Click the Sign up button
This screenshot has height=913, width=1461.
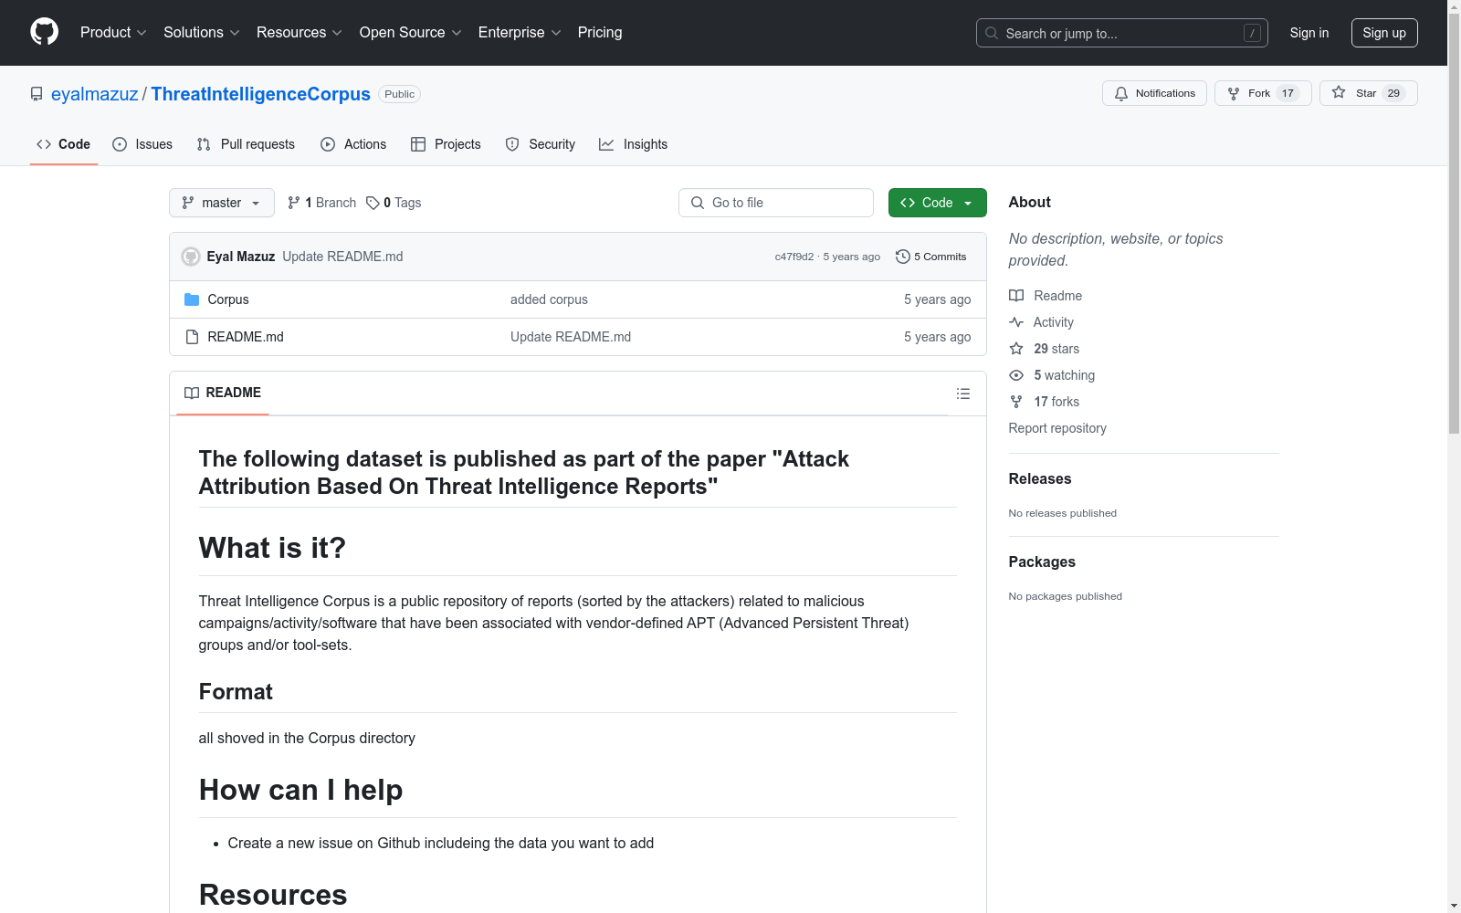pyautogui.click(x=1384, y=33)
